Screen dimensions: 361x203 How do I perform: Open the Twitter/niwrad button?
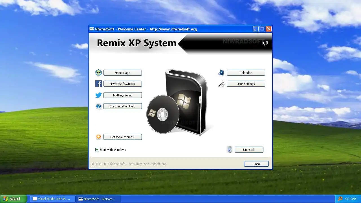point(122,95)
